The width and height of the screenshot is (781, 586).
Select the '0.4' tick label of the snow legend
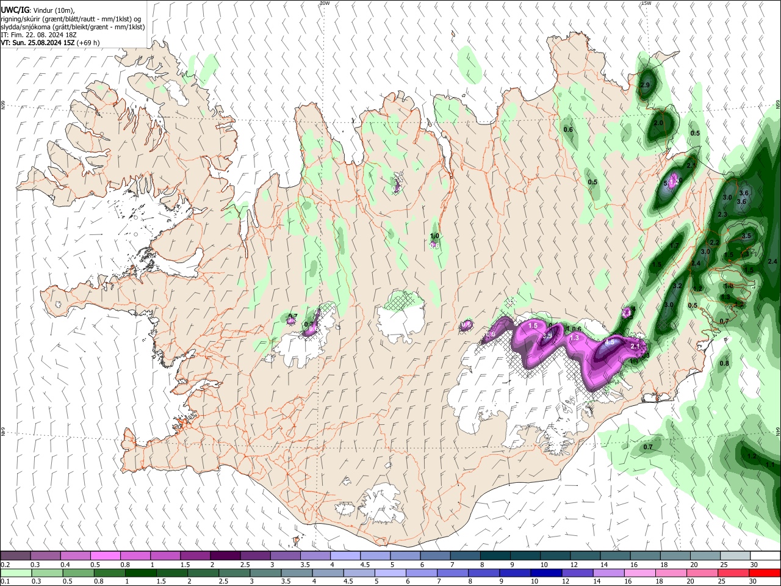[65, 565]
